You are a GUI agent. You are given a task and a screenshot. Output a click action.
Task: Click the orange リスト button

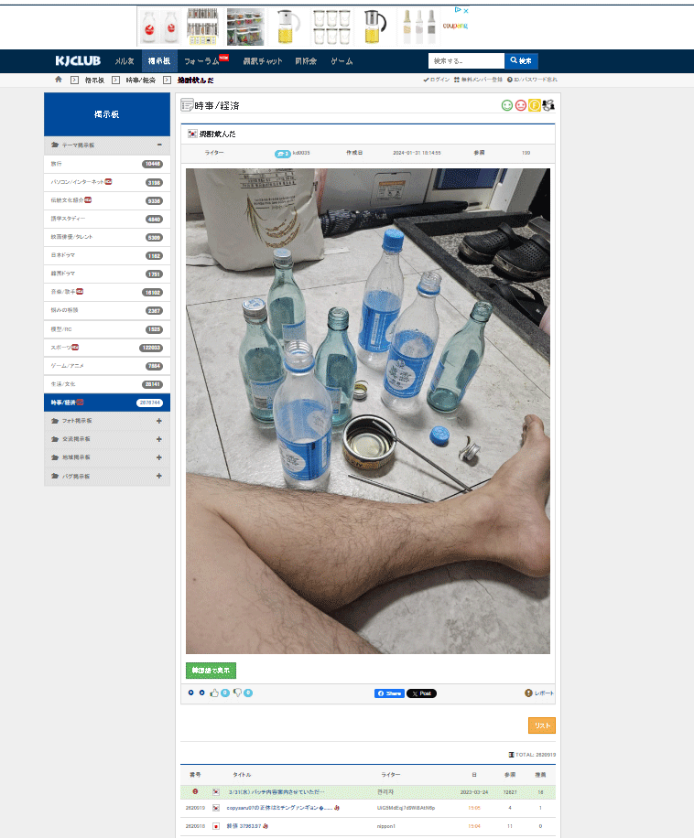[542, 725]
